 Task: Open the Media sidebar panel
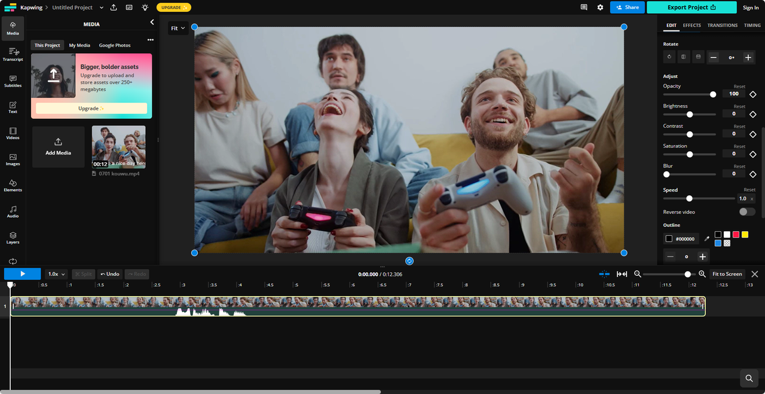pos(13,29)
